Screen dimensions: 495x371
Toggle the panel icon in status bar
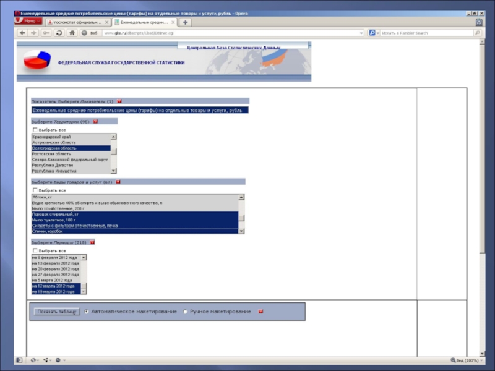coord(19,360)
